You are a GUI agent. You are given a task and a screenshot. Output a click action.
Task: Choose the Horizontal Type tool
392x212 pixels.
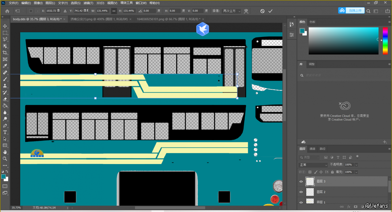click(5, 132)
